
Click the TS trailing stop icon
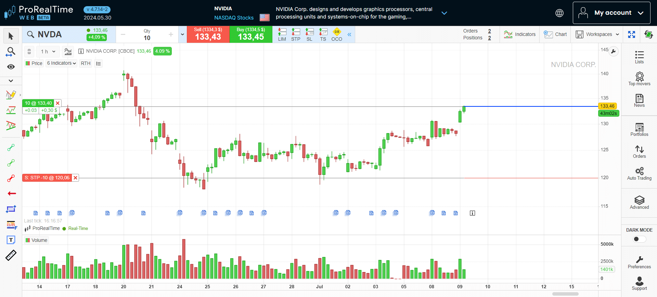(x=323, y=35)
